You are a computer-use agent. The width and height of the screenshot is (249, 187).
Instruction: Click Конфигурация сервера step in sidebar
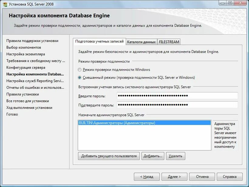pyautogui.click(x=26, y=68)
